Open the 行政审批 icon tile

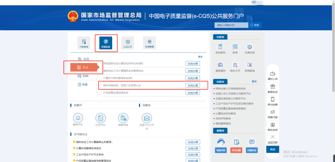click(84, 43)
